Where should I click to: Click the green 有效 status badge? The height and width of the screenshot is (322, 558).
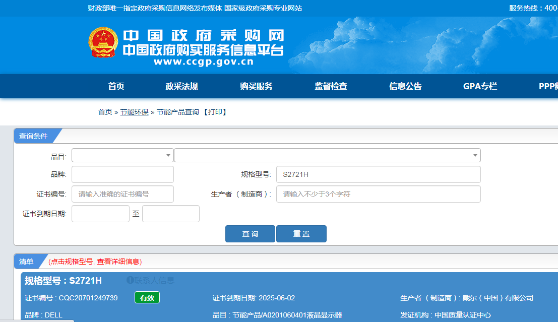[147, 297]
